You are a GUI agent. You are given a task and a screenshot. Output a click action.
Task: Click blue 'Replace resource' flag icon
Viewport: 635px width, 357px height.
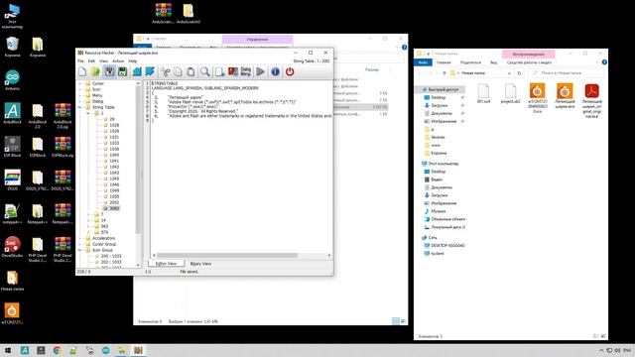pos(150,71)
